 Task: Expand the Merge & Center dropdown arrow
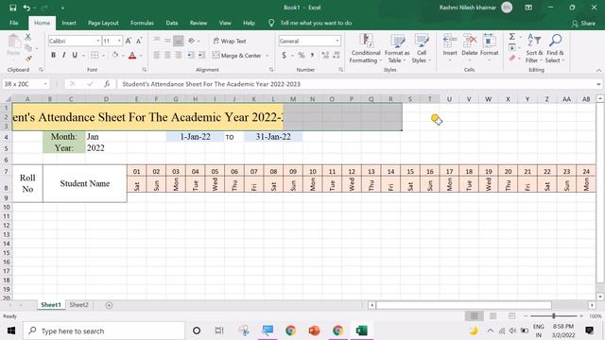268,56
